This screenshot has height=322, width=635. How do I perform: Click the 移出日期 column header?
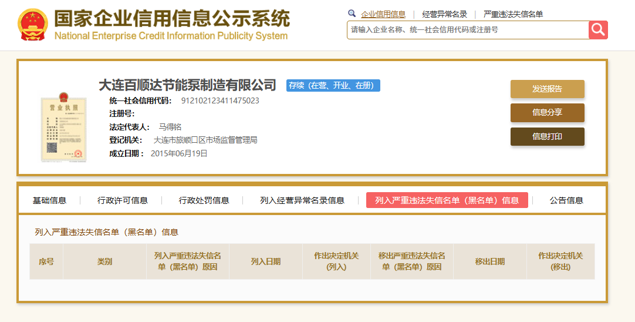[x=490, y=261]
